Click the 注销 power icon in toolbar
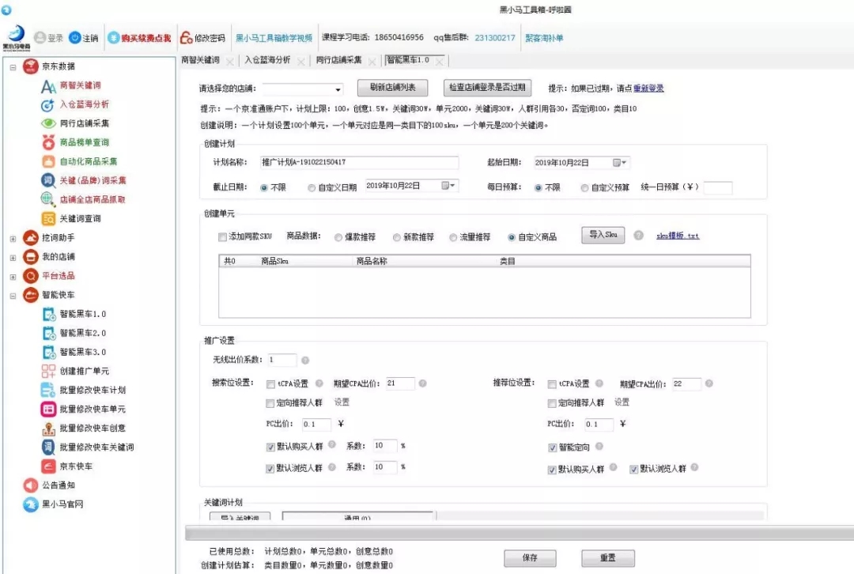Screen dimensions: 854x574 click(75, 38)
